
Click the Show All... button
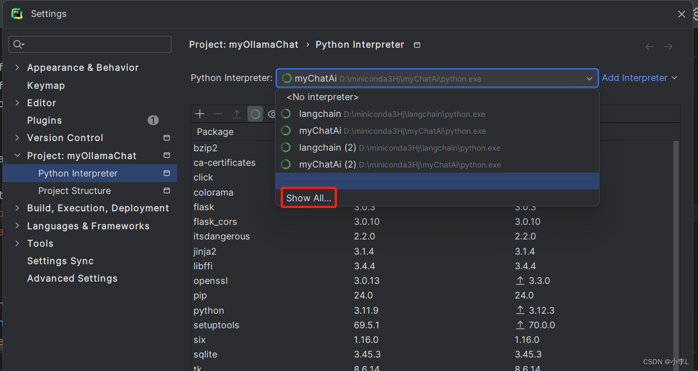pos(308,198)
